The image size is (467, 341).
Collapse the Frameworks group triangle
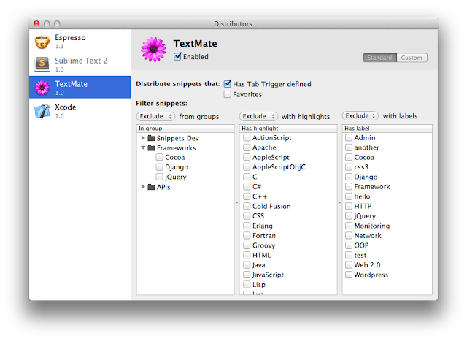coord(143,147)
